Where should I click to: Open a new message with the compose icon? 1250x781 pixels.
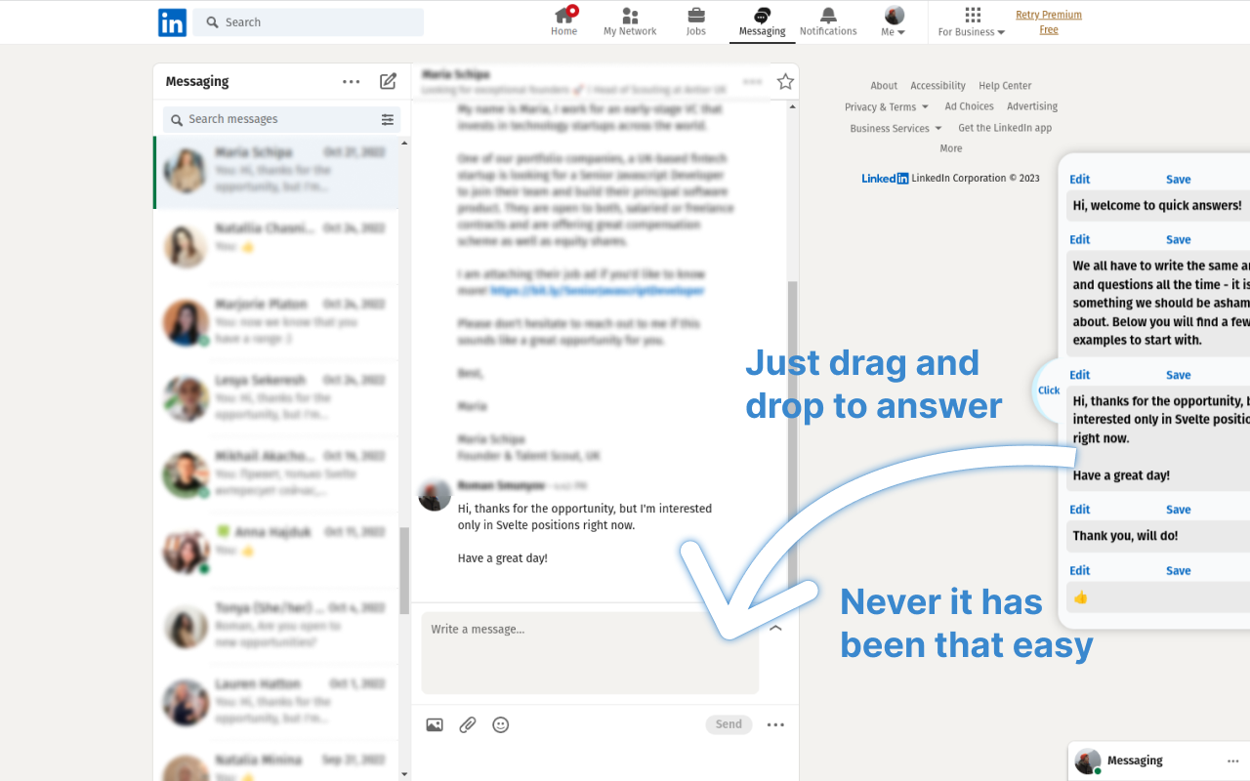coord(388,82)
